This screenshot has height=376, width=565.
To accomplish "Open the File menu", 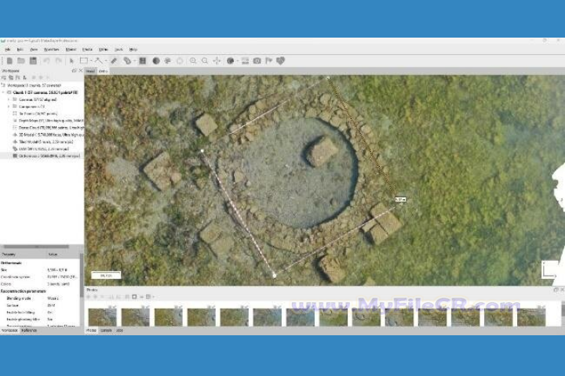I will 8,49.
